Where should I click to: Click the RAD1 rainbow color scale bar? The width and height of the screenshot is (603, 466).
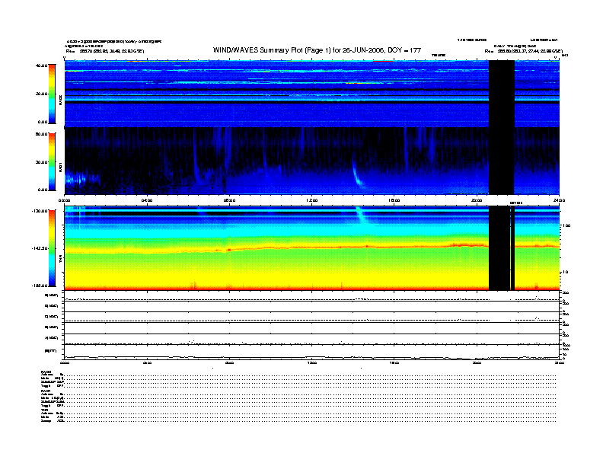pyautogui.click(x=52, y=161)
